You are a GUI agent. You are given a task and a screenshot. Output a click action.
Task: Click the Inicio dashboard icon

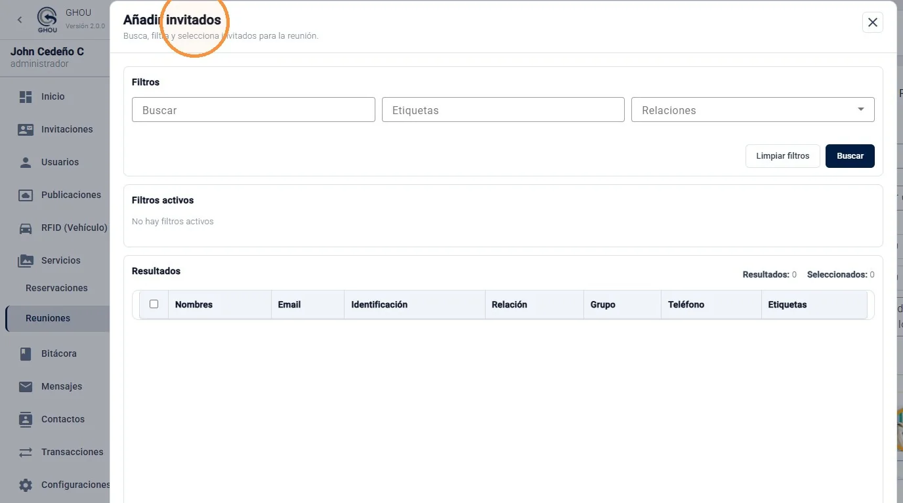pyautogui.click(x=26, y=96)
